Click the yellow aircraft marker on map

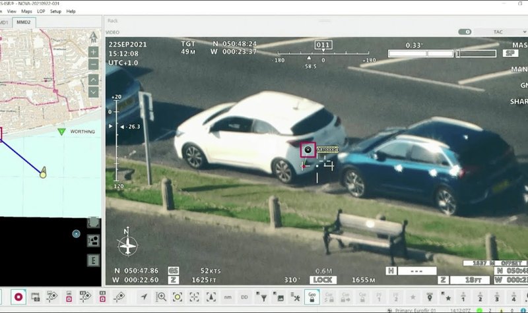(x=43, y=173)
